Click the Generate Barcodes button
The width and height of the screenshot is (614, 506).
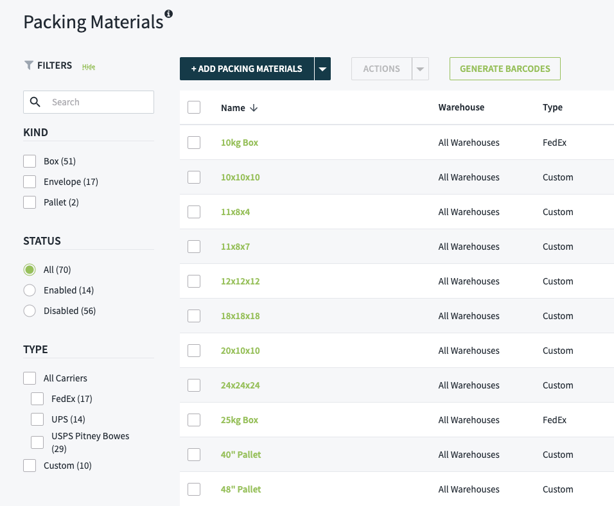[505, 69]
